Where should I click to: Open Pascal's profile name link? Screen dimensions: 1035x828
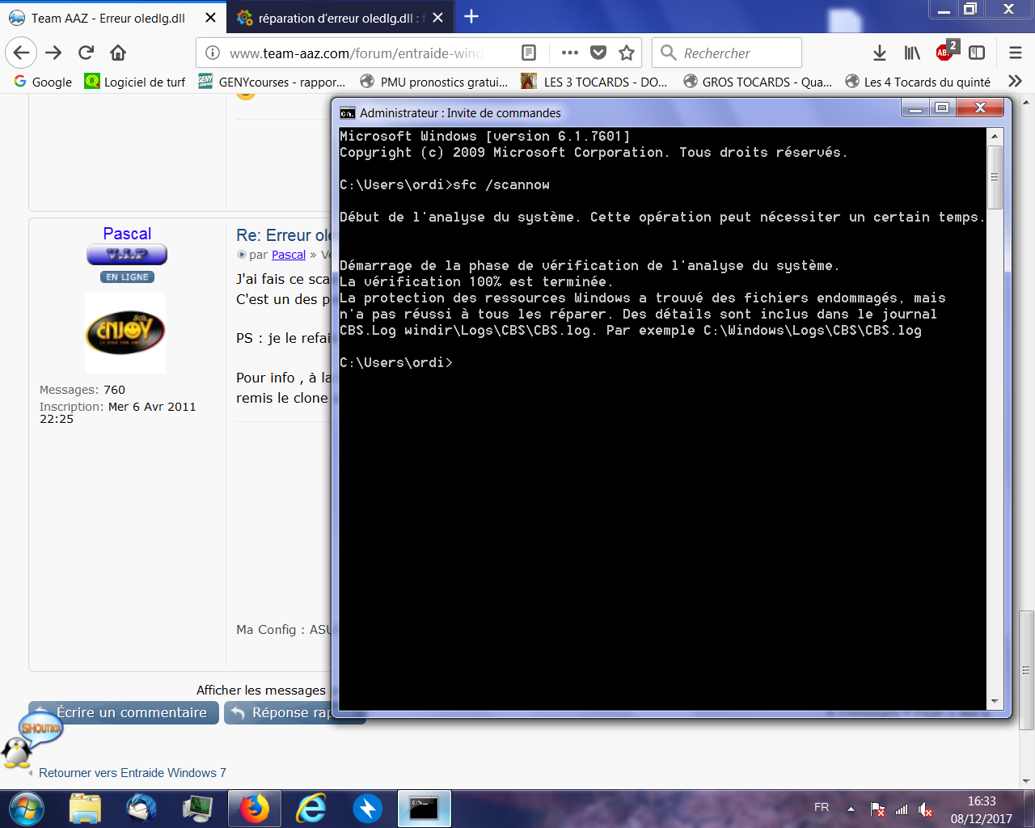(x=127, y=234)
